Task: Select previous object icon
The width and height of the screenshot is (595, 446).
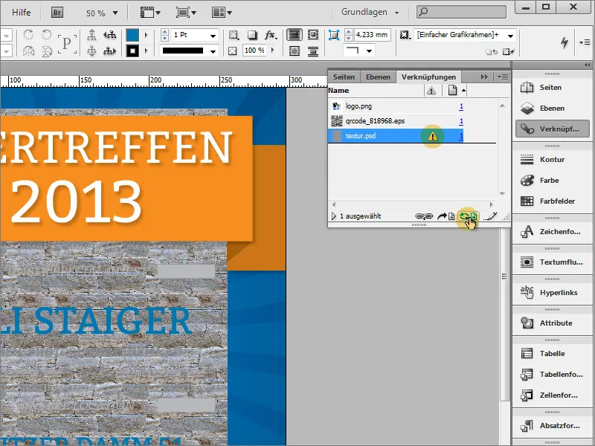Action: pos(110,35)
